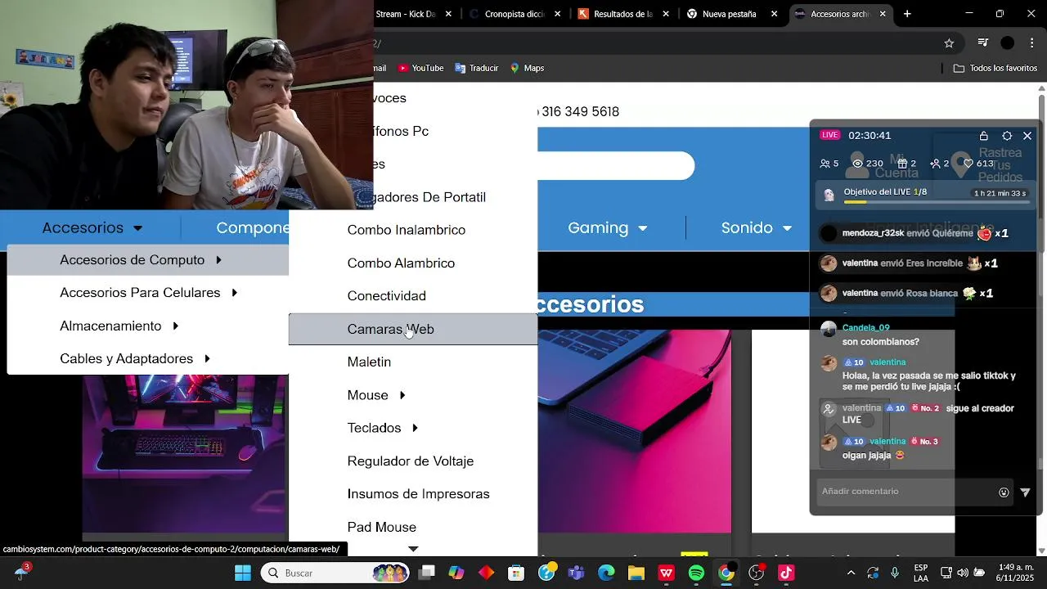
Task: Expand Accesorios Para Celulares submenu arrow
Action: point(234,293)
